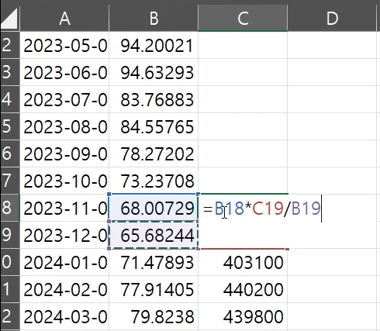Click cell with 73.23708
The width and height of the screenshot is (380, 331).
(x=154, y=181)
